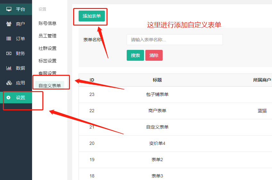
Task: Select the 包子铺表单 row title
Action: [x=157, y=94]
